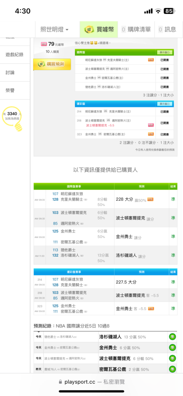Click the lightbulb 加我為明燈 icon
183x396 pixels.
point(13,118)
